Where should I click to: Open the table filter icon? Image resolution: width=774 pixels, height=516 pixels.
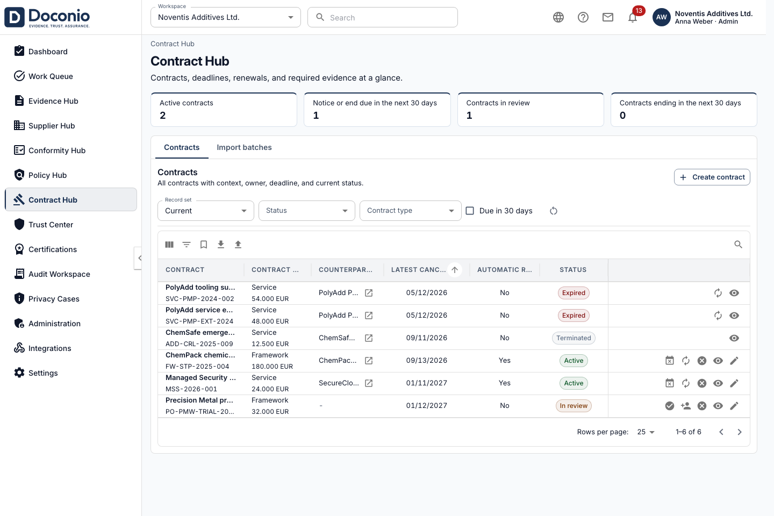(x=187, y=245)
